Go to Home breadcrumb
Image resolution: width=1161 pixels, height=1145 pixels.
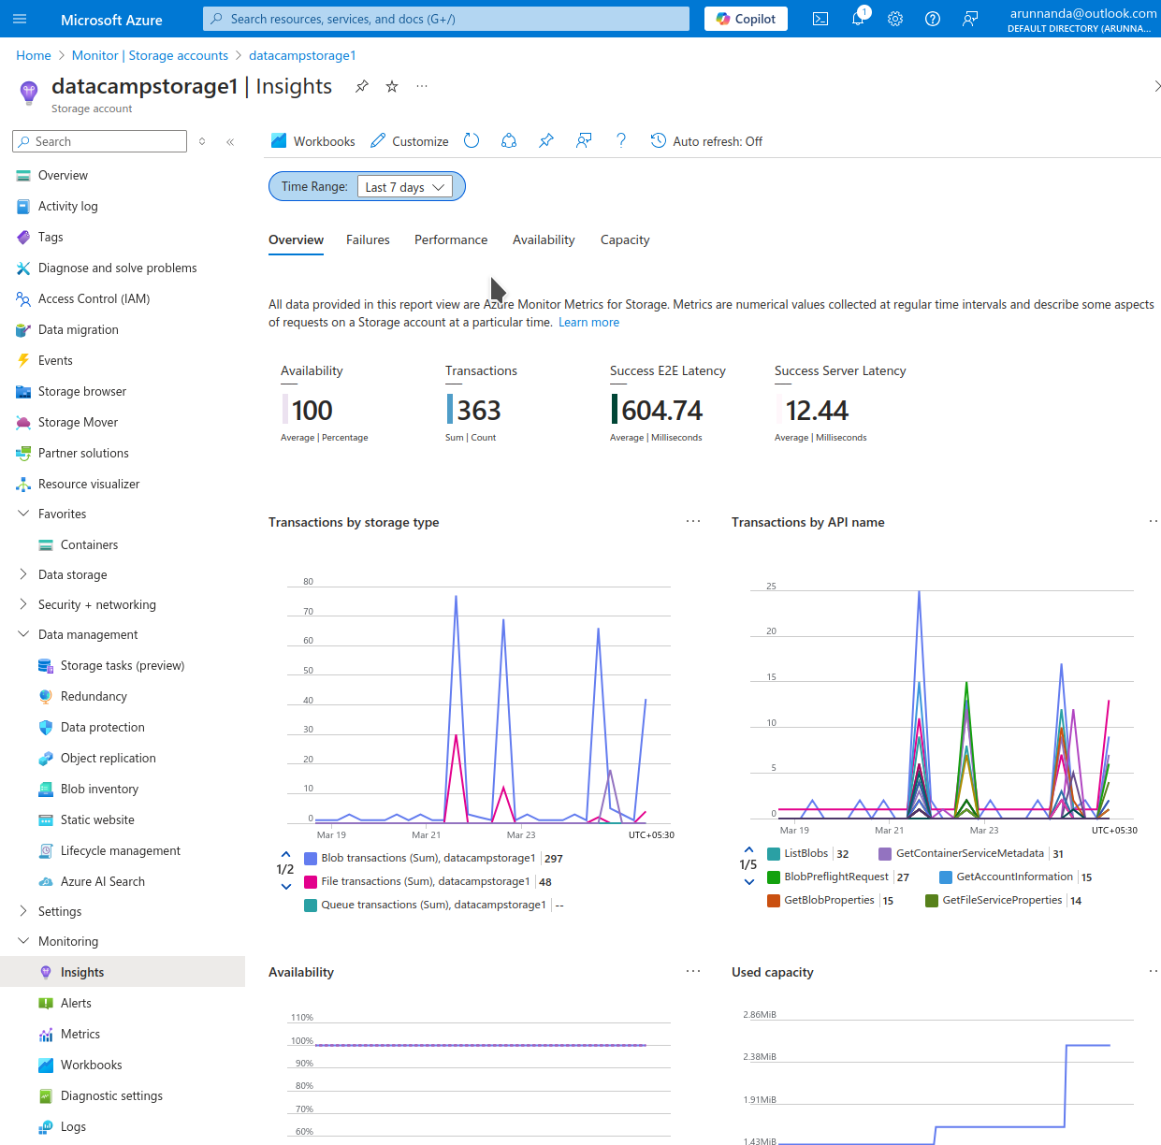[x=34, y=55]
